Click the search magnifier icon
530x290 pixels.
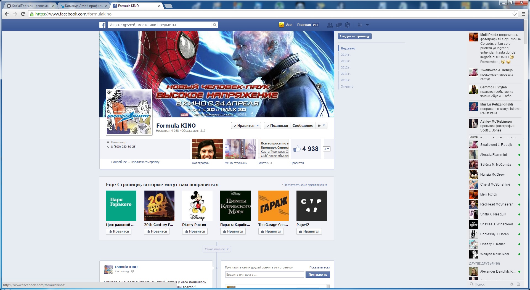click(214, 25)
